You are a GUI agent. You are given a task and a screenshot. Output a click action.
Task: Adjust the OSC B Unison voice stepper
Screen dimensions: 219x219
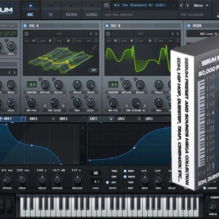click(113, 85)
